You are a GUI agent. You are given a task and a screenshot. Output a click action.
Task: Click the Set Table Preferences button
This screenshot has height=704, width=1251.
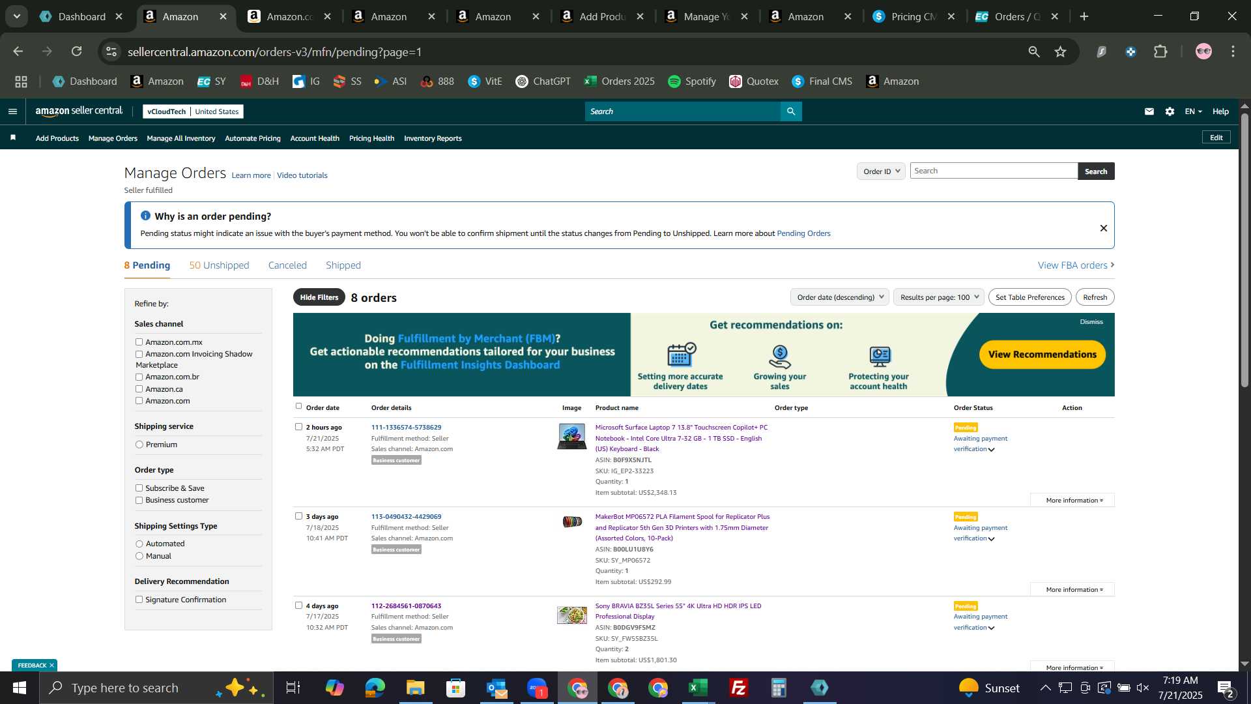(x=1030, y=297)
